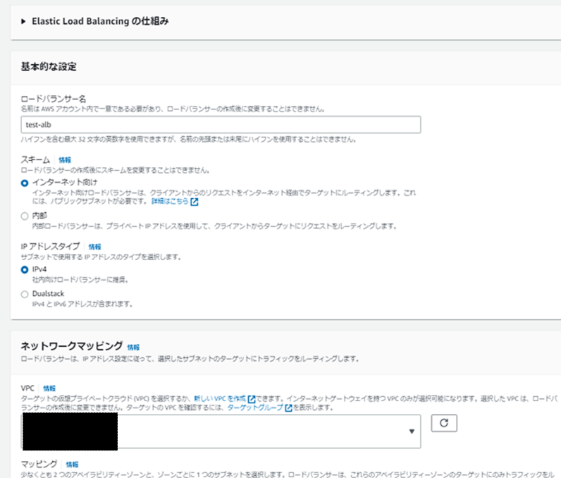
Task: Click external-link icon beside ターゲットグループ
Action: click(289, 407)
